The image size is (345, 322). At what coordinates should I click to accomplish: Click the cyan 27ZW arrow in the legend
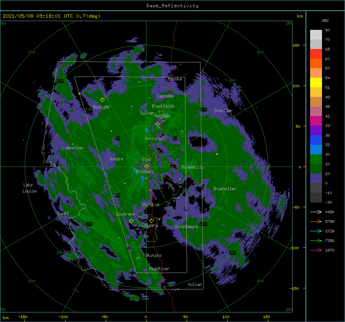click(x=316, y=231)
